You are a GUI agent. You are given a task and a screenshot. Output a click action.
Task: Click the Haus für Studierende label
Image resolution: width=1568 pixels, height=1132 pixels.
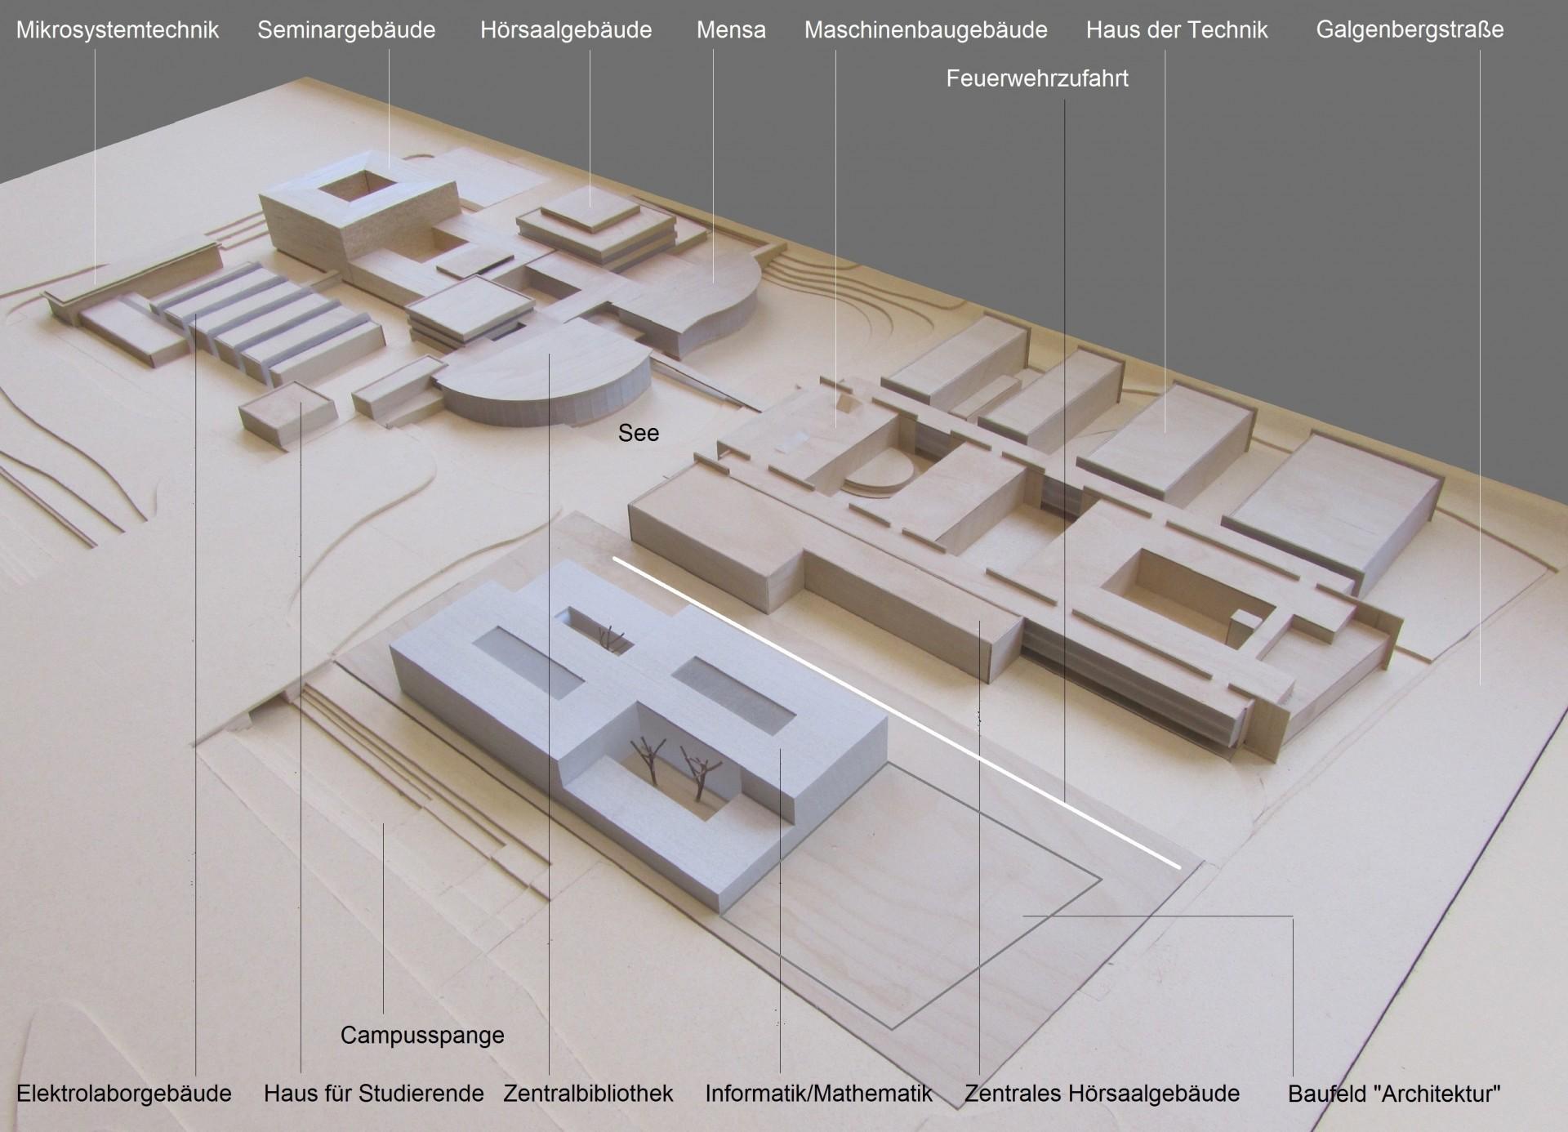[374, 1094]
